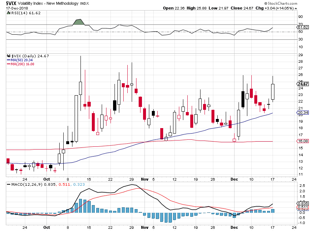
Task: Click the MA(50) 20.34 legend label
Action: point(22,60)
